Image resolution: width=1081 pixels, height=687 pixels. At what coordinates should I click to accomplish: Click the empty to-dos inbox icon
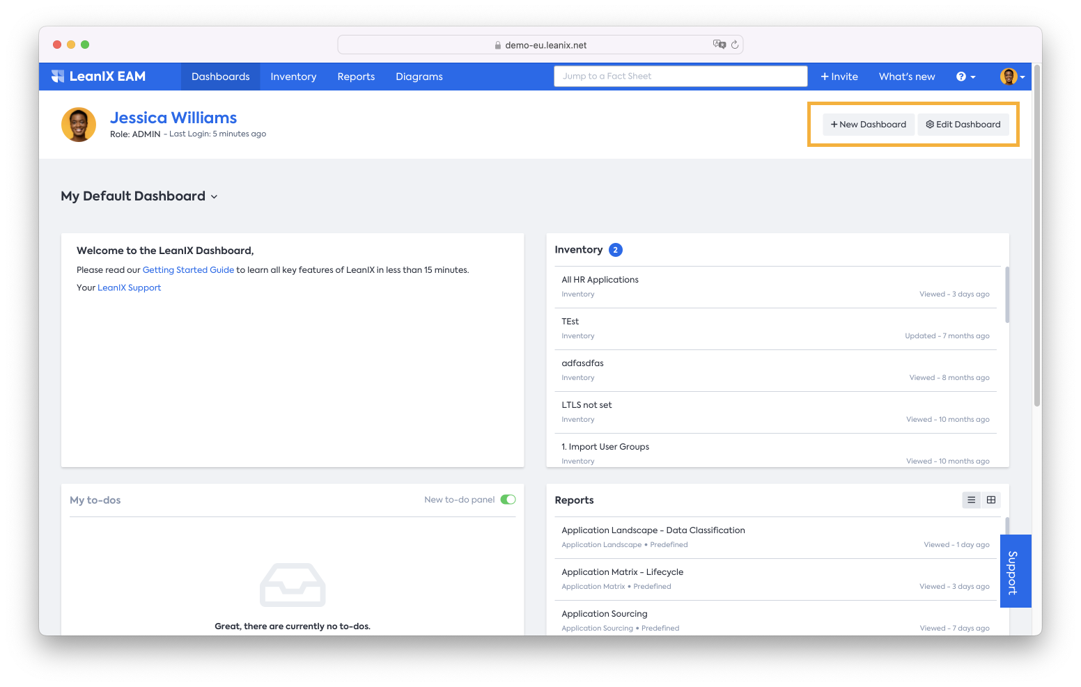pyautogui.click(x=293, y=585)
